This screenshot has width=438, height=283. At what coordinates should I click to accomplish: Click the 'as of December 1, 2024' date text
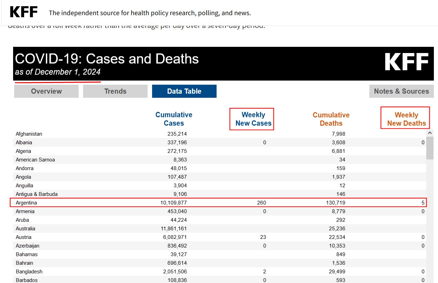(58, 72)
